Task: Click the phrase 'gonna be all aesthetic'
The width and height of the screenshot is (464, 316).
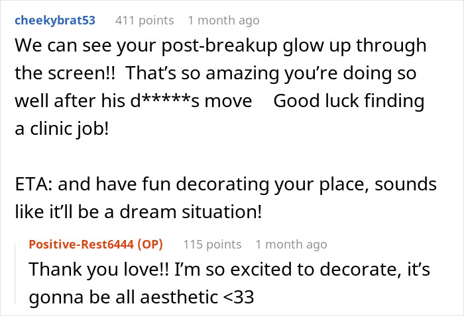Action: (123, 297)
